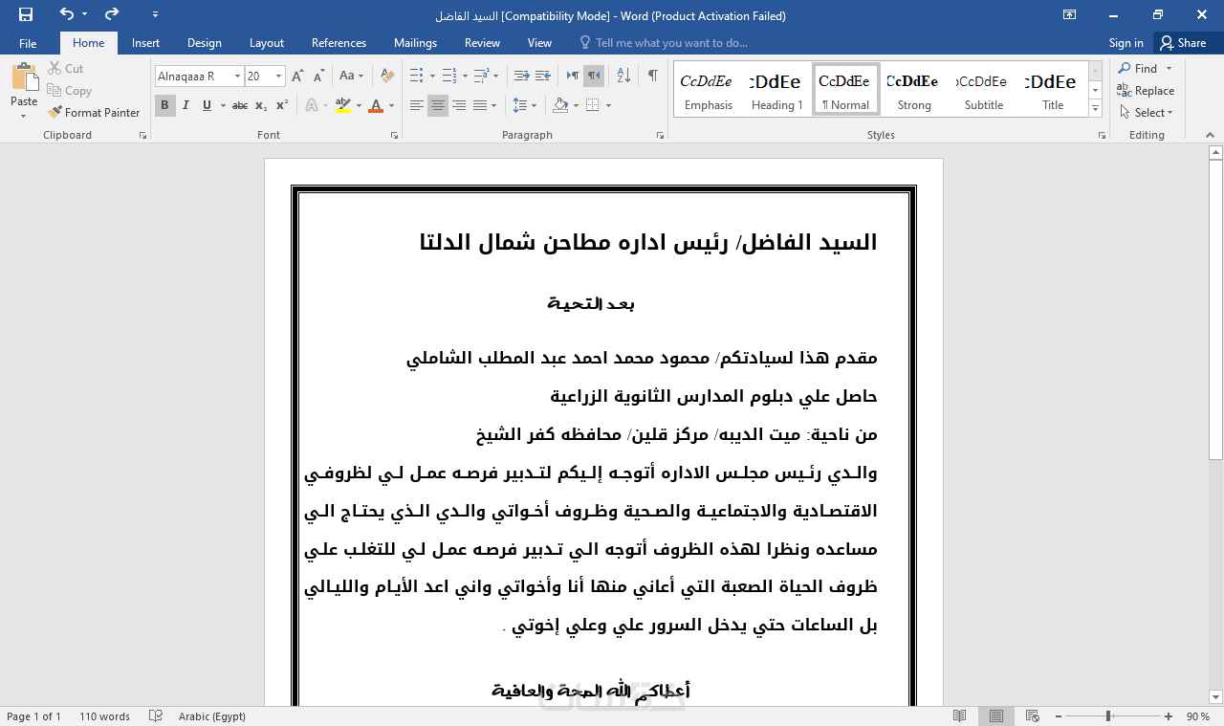Save the document with the floppy icon
The width and height of the screenshot is (1224, 726).
[26, 14]
